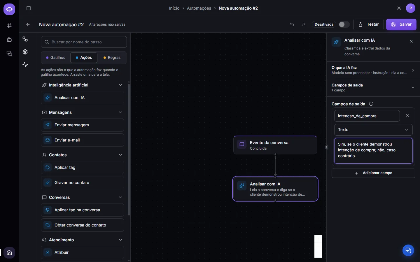
Task: Toggle the sidebar panel icon in the top bar
Action: click(29, 8)
